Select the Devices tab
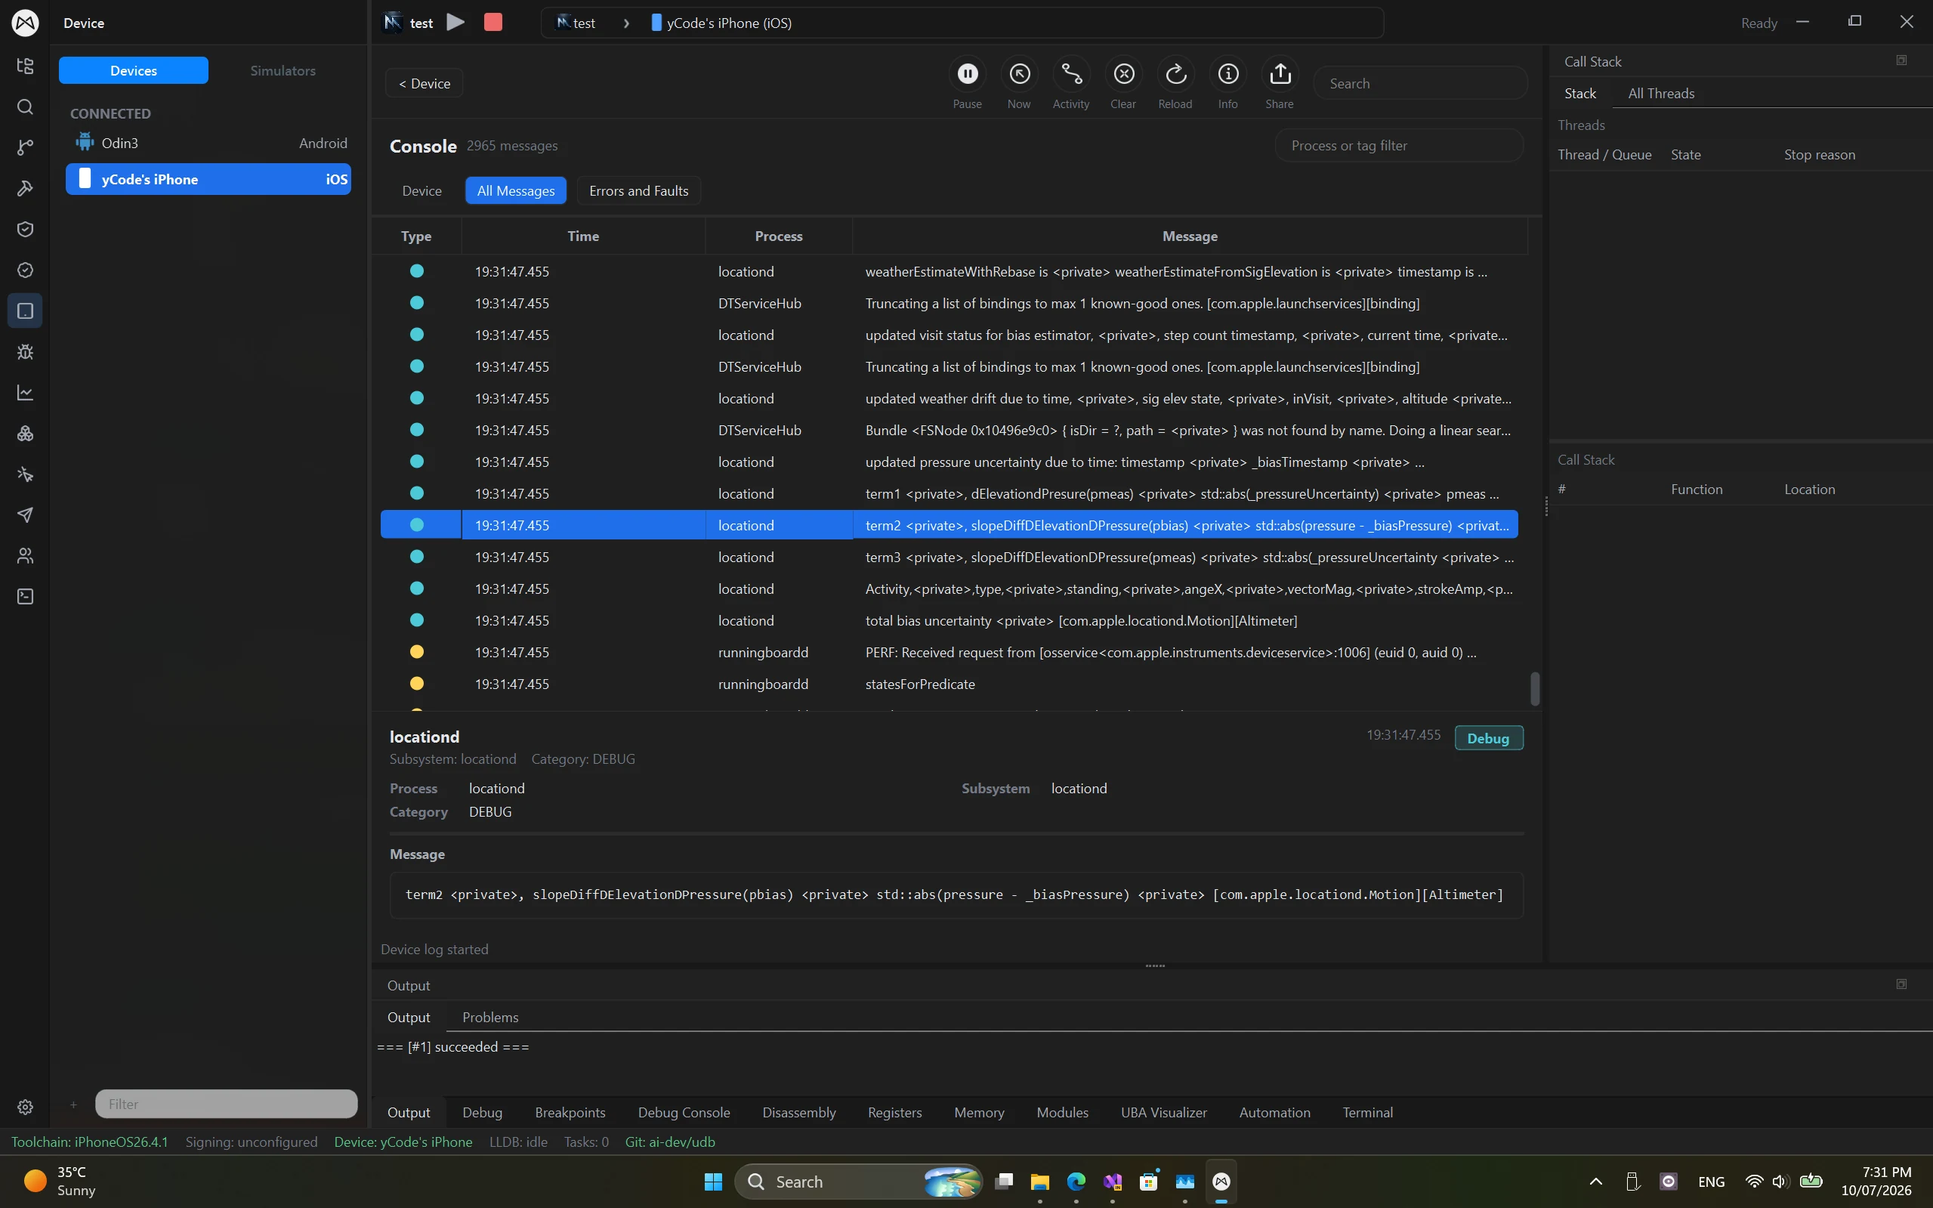 134,70
